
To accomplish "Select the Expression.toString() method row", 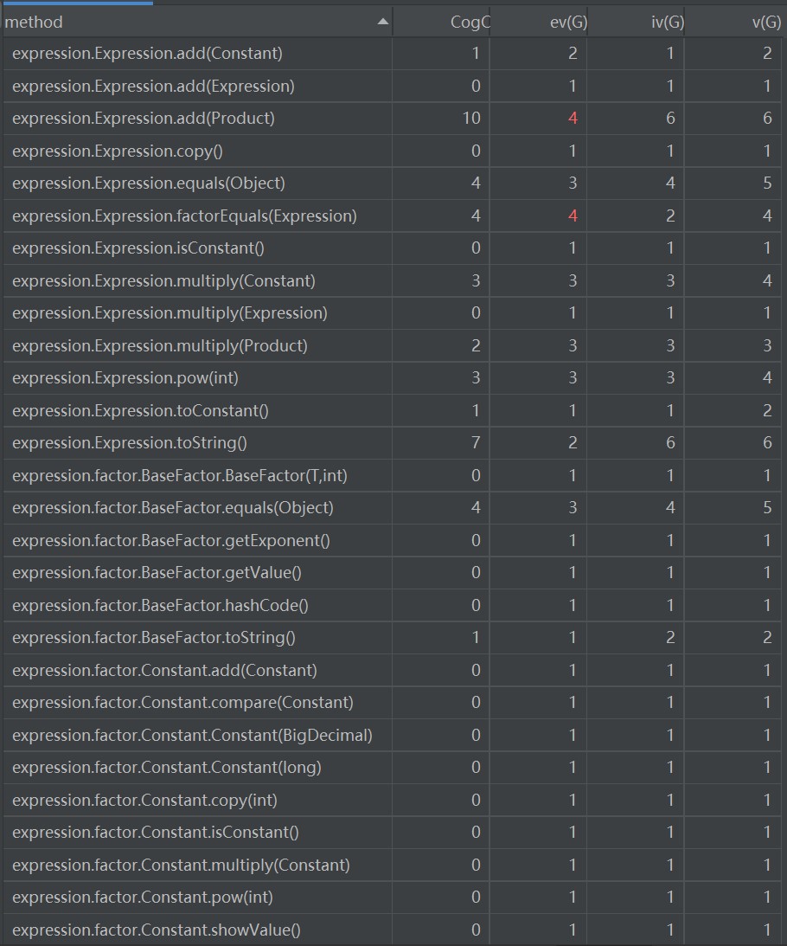I will pos(130,443).
